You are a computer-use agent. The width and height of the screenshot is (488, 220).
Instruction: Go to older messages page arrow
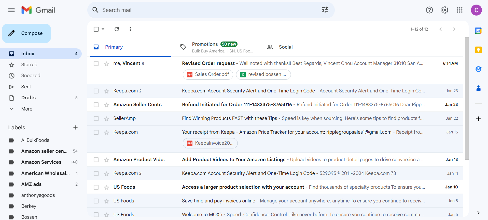click(x=454, y=29)
